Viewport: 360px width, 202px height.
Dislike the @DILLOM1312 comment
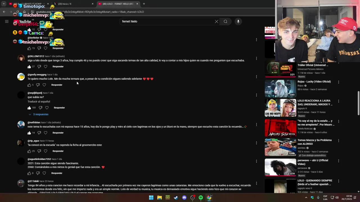click(39, 66)
